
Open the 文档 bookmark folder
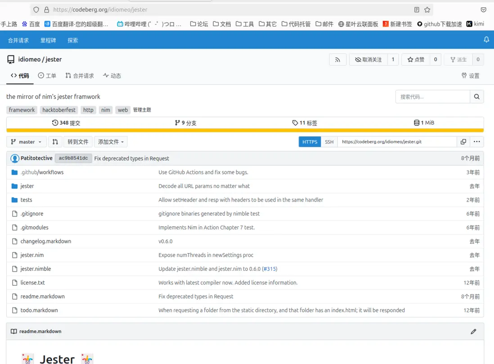(222, 24)
